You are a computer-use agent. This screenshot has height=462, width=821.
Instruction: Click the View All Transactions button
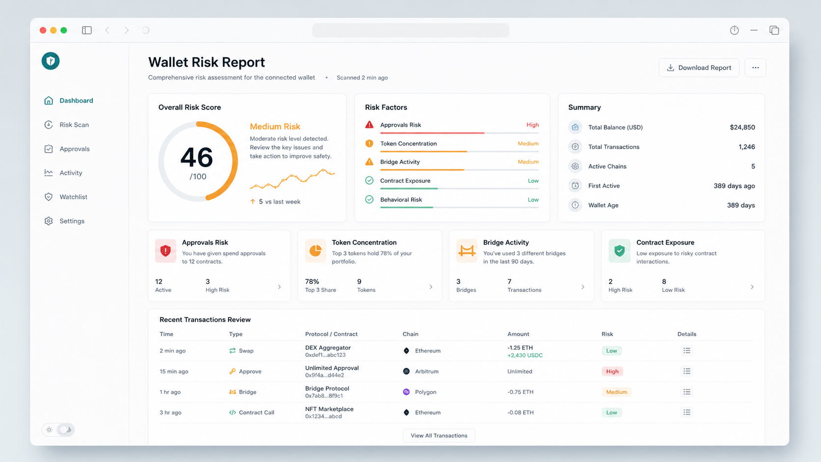[439, 435]
